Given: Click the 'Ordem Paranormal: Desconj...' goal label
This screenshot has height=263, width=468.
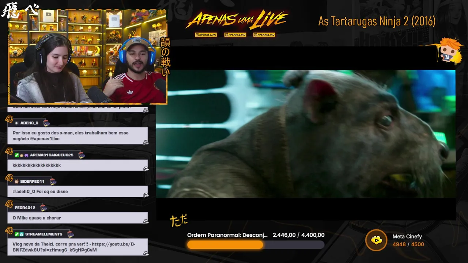Looking at the screenshot, I should pyautogui.click(x=227, y=235).
